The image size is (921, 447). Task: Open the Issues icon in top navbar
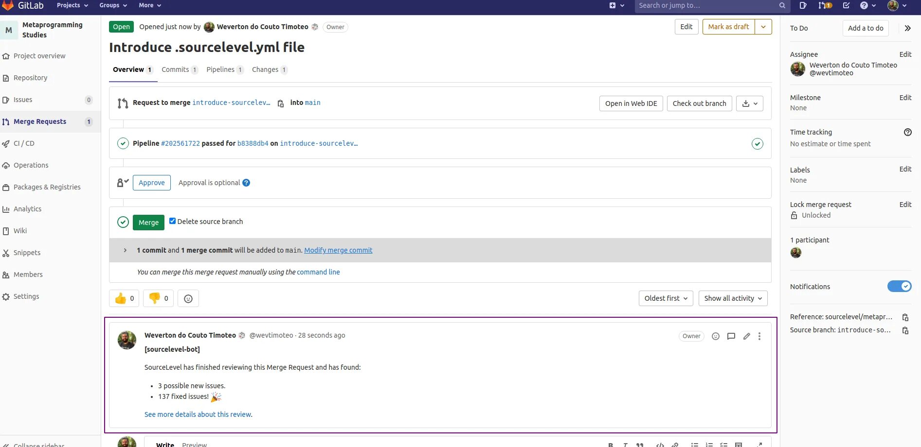click(803, 5)
